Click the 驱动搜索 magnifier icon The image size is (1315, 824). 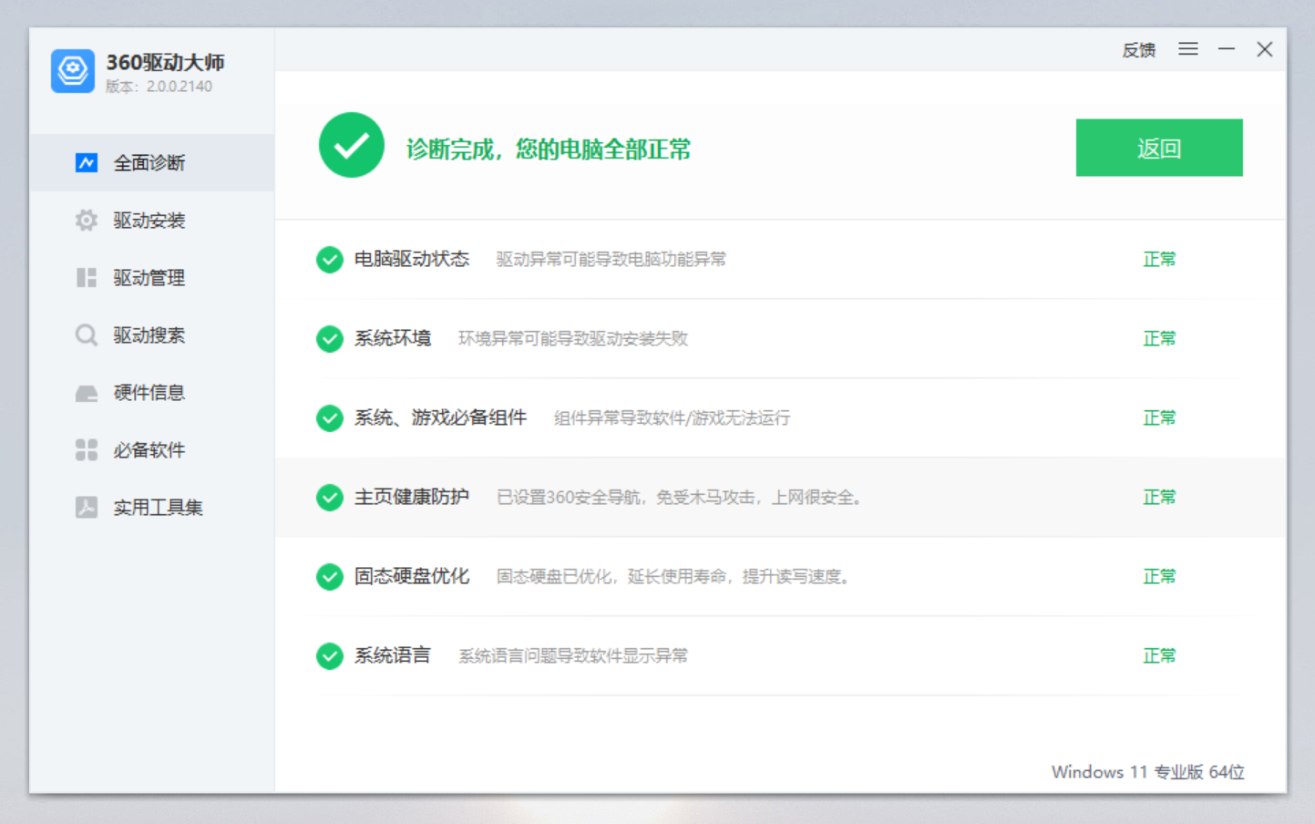(87, 335)
